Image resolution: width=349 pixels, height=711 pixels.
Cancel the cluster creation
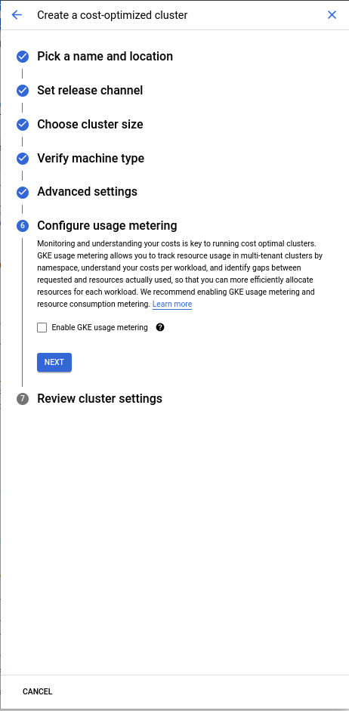point(38,691)
